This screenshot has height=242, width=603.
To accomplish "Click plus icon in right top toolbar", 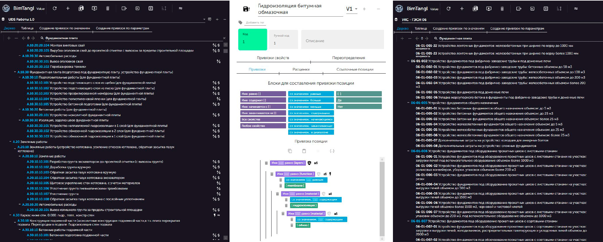I will click(x=462, y=9).
